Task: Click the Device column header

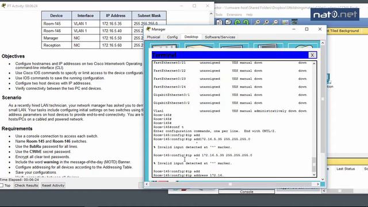Action: coord(56,16)
